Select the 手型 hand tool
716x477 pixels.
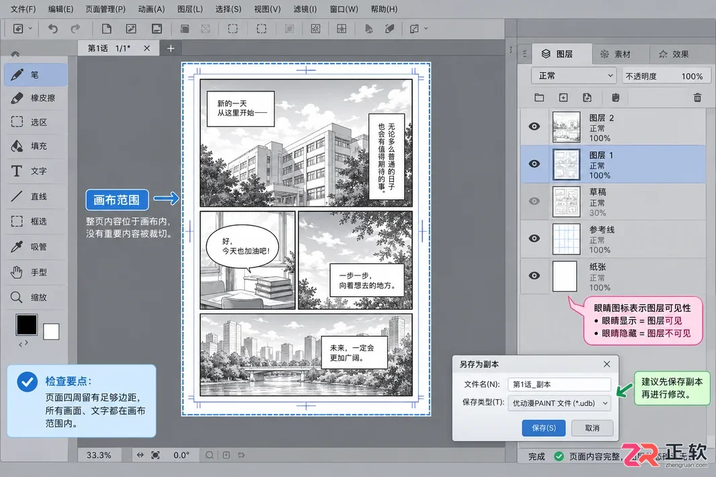(36, 273)
